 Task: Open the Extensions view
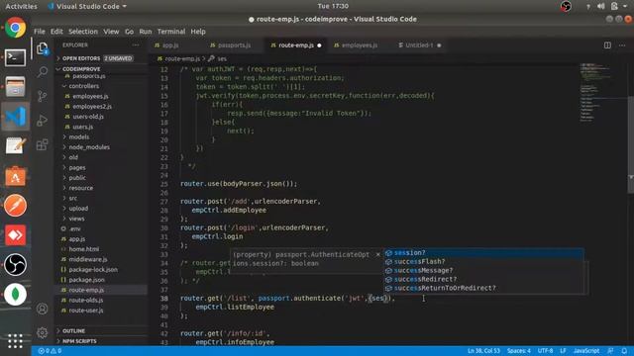coord(42,144)
